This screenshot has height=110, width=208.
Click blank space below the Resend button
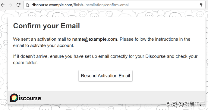(106, 86)
